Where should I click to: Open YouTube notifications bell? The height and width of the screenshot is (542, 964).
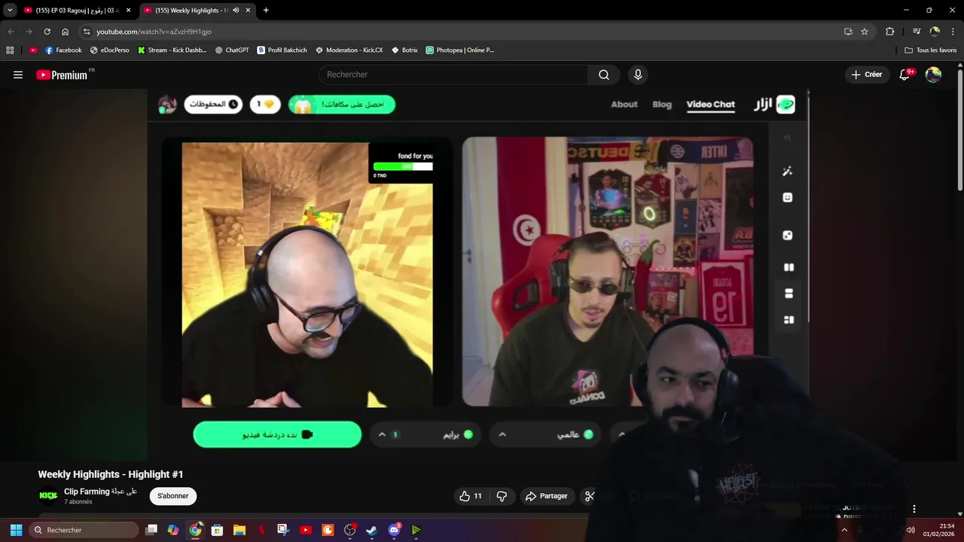pos(905,75)
